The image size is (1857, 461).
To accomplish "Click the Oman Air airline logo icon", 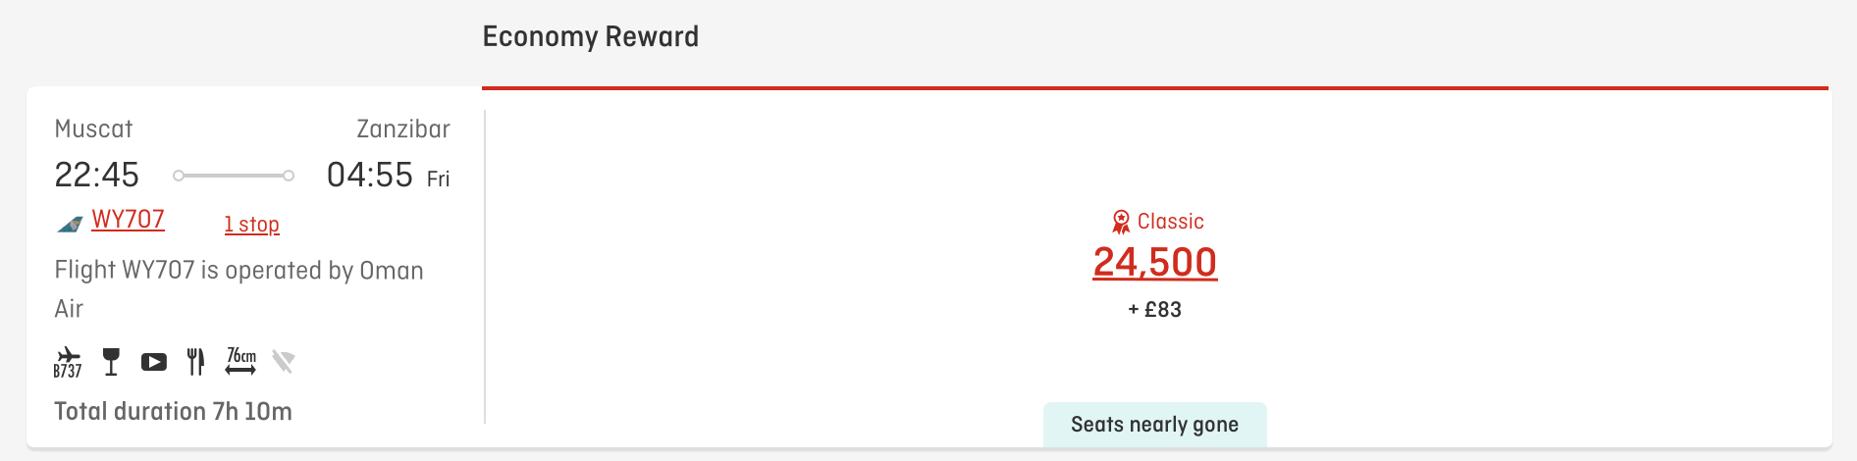I will point(70,225).
